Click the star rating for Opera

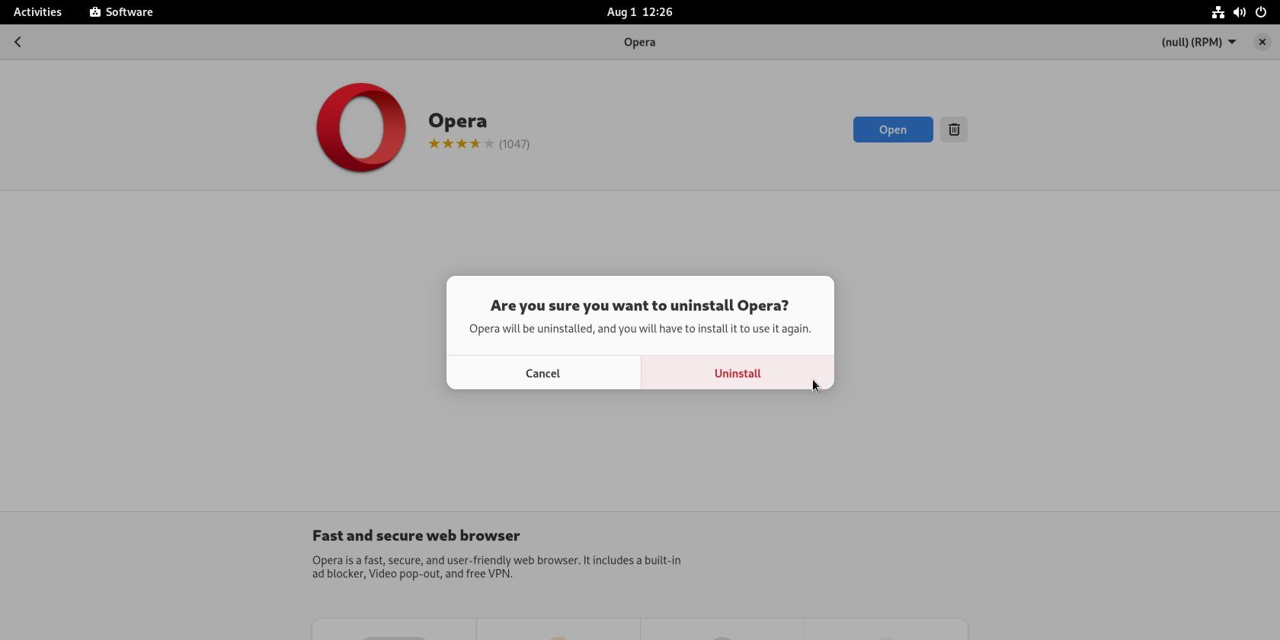point(462,143)
